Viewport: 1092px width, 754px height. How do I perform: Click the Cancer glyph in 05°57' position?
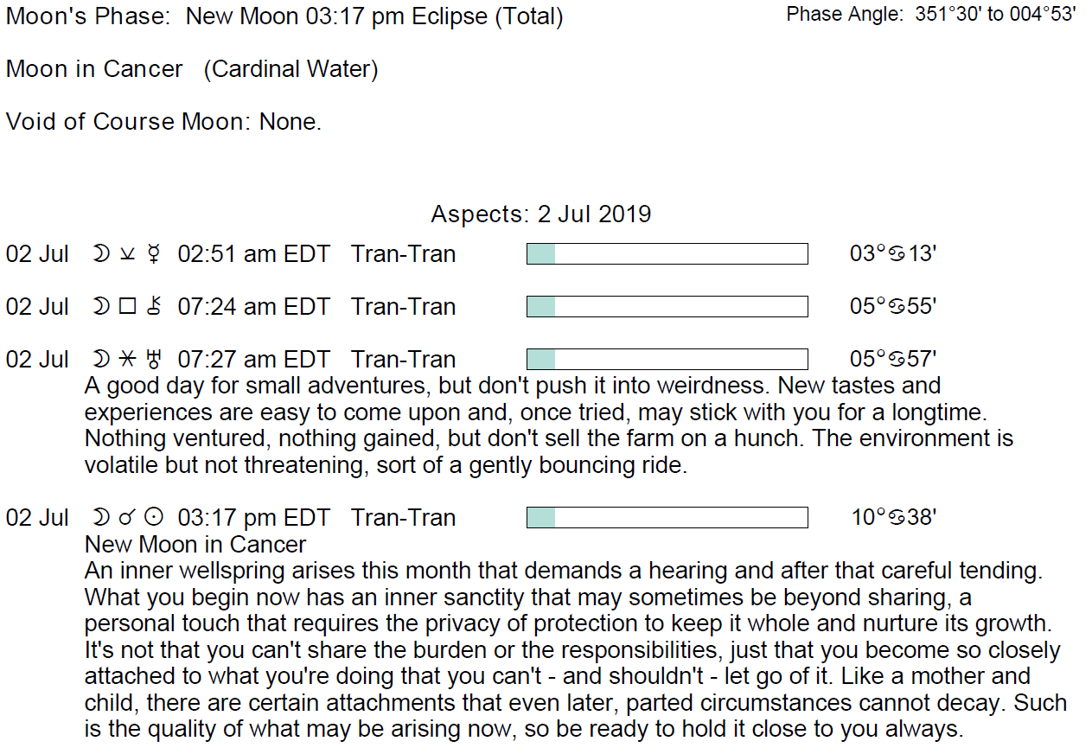coord(897,360)
